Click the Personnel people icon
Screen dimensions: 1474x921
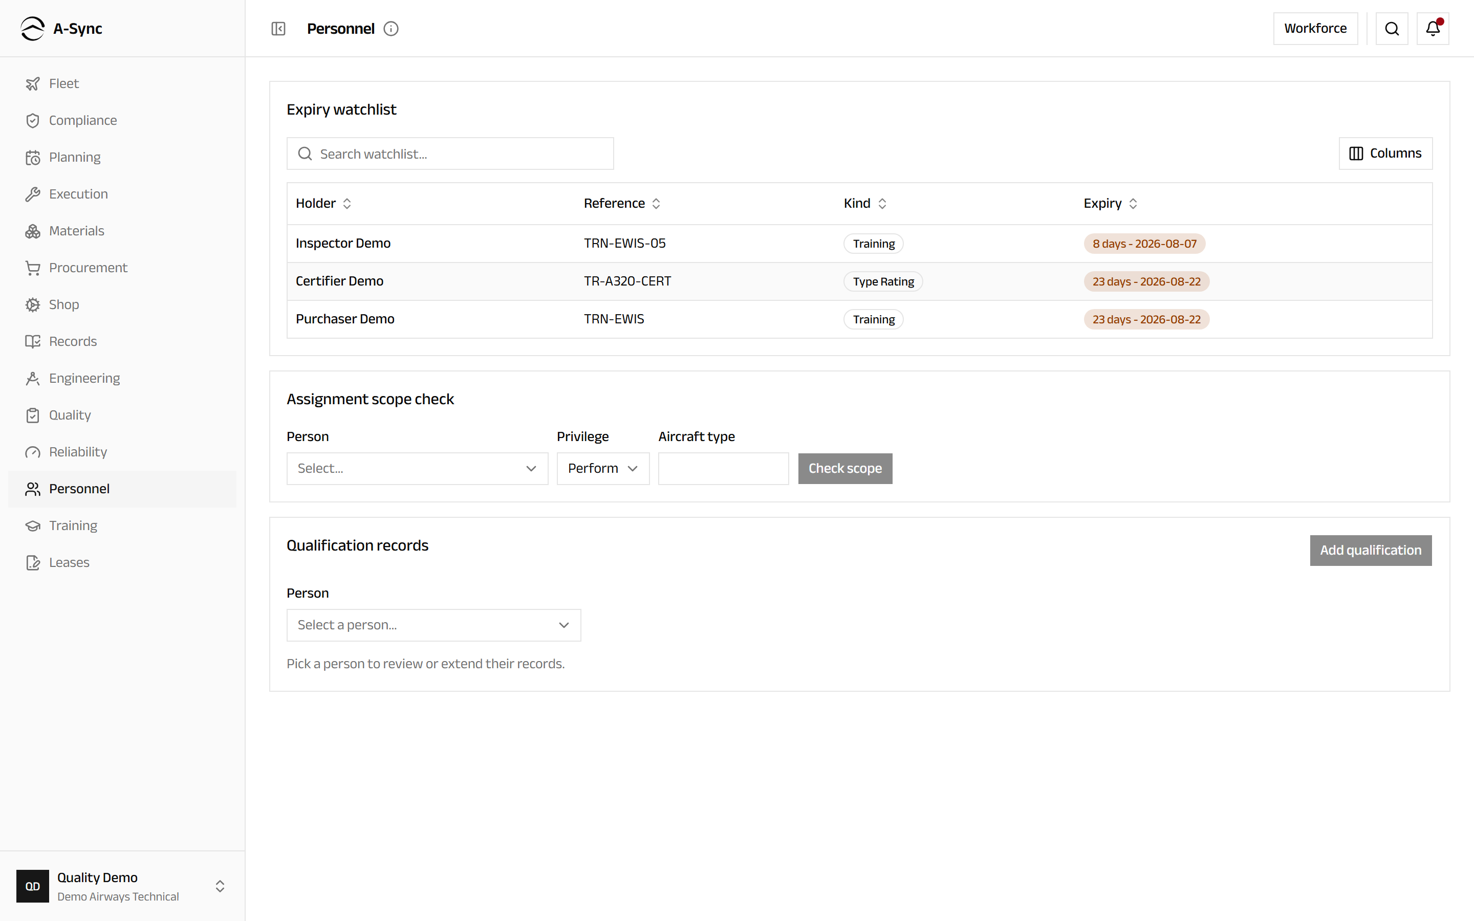(33, 489)
